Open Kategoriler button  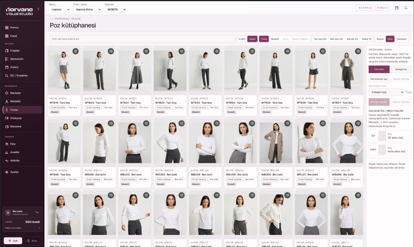point(401,69)
